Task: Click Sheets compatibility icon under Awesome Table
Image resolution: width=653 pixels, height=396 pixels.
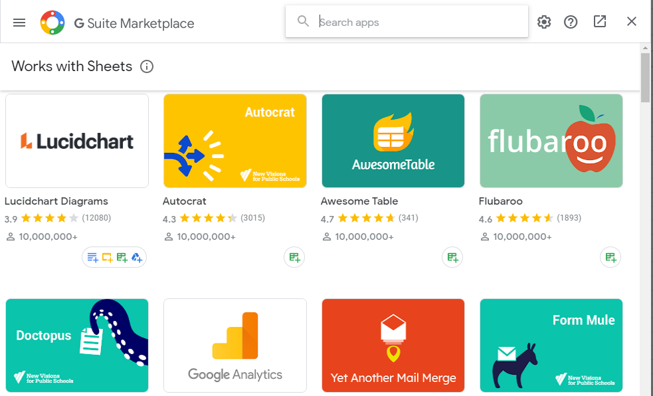Action: (x=452, y=257)
